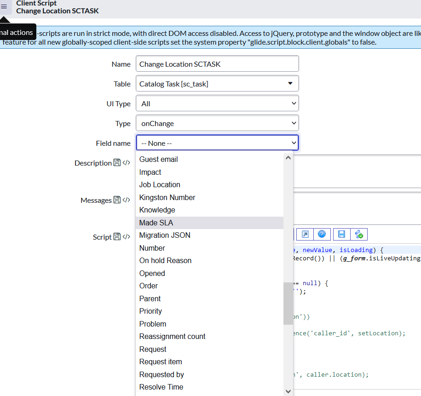This screenshot has height=396, width=421.
Task: Choose Migration JSON option
Action: [x=209, y=235]
